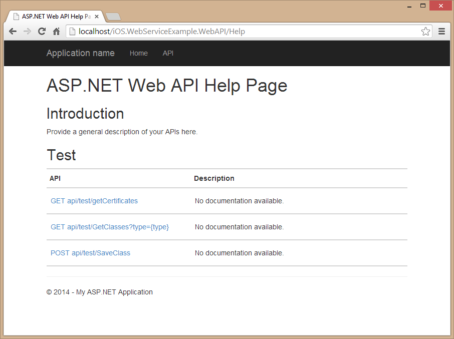Reload the page with refresh icon
The height and width of the screenshot is (339, 454).
(42, 31)
